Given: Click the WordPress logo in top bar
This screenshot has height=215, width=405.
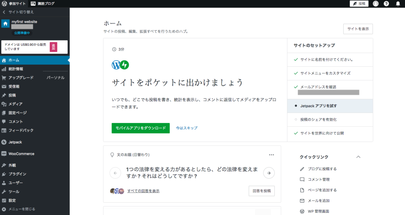Looking at the screenshot, I should 4,4.
